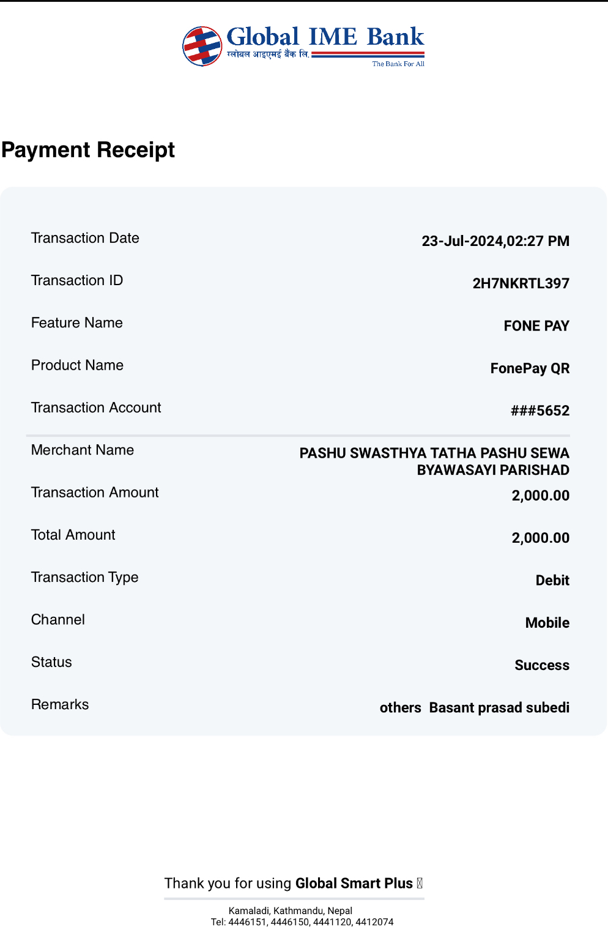Click the remarks text Basant prasad subedi

(x=499, y=707)
